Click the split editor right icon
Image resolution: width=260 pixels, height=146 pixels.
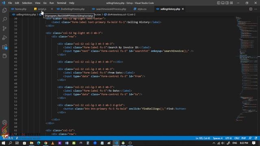coord(251,9)
